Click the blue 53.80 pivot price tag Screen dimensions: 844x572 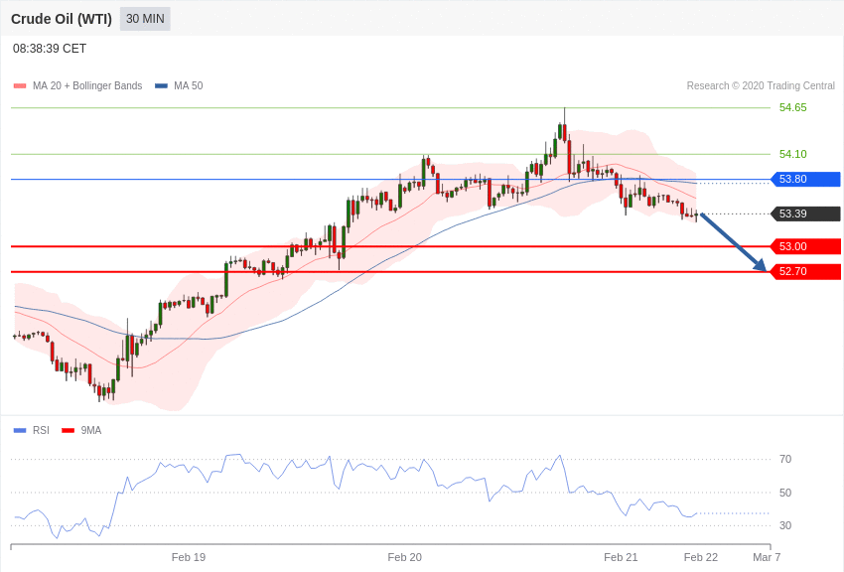click(x=805, y=179)
